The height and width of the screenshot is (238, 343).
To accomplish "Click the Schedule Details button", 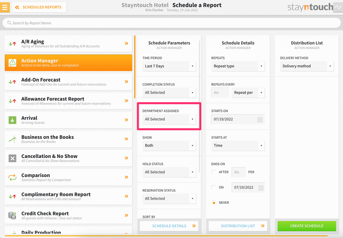I will click(x=169, y=226).
